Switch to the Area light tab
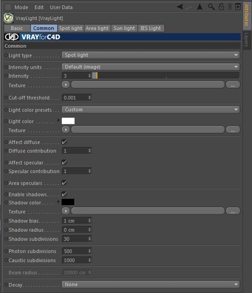Image resolution: width=252 pixels, height=293 pixels. pos(97,28)
